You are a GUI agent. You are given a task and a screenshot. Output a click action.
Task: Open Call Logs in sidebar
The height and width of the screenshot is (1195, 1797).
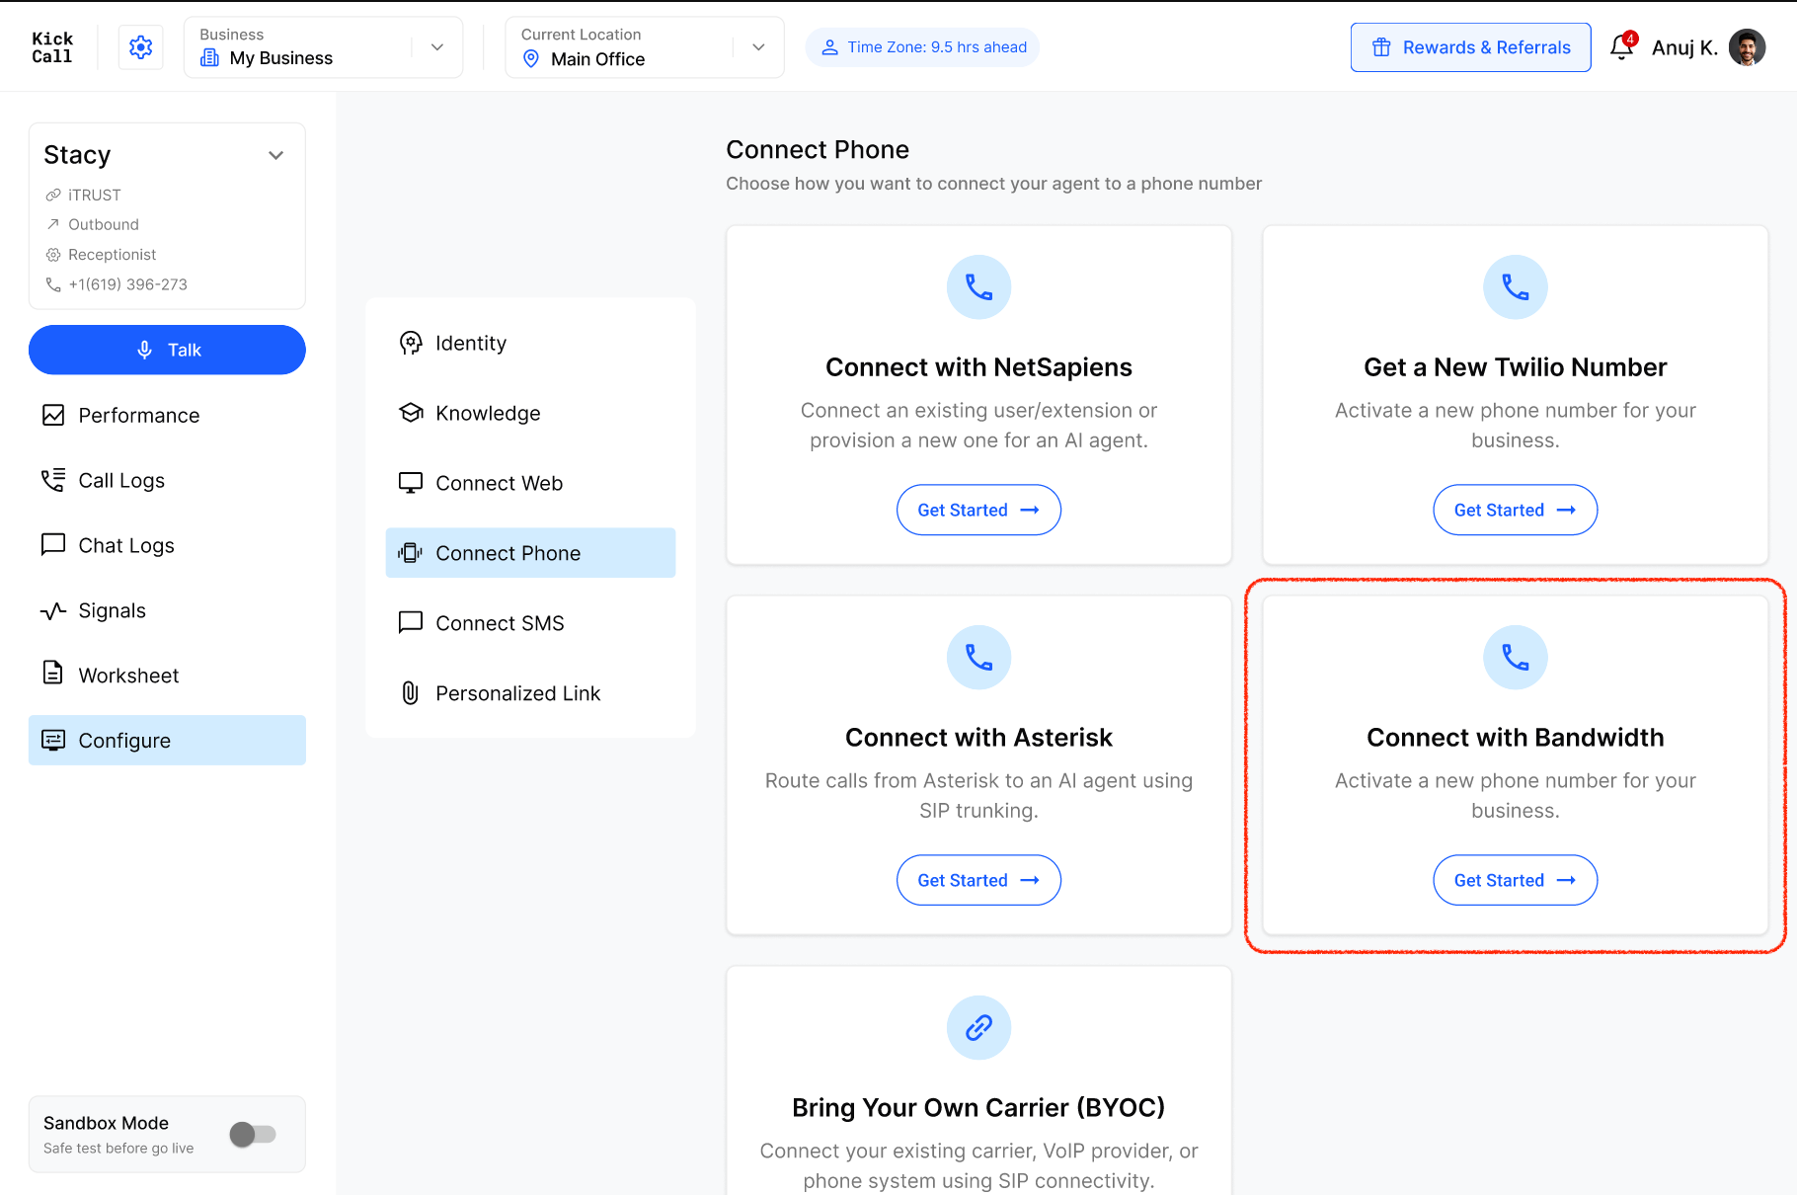point(167,480)
